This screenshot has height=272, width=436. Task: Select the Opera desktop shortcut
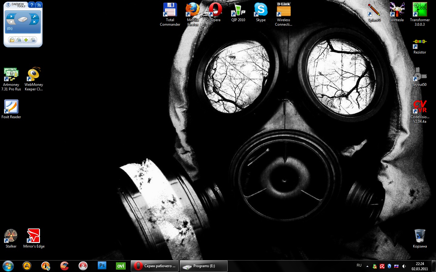pyautogui.click(x=215, y=12)
